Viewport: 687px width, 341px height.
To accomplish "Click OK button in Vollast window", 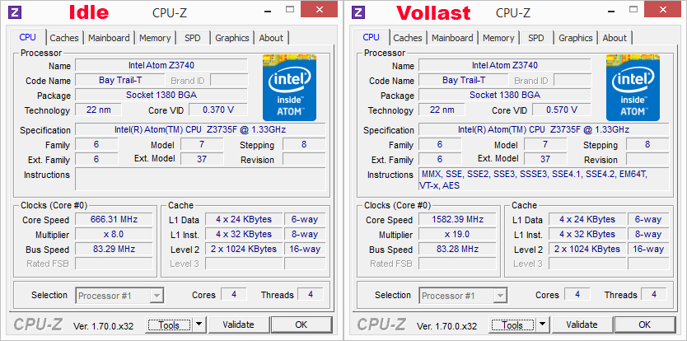I will [x=645, y=325].
